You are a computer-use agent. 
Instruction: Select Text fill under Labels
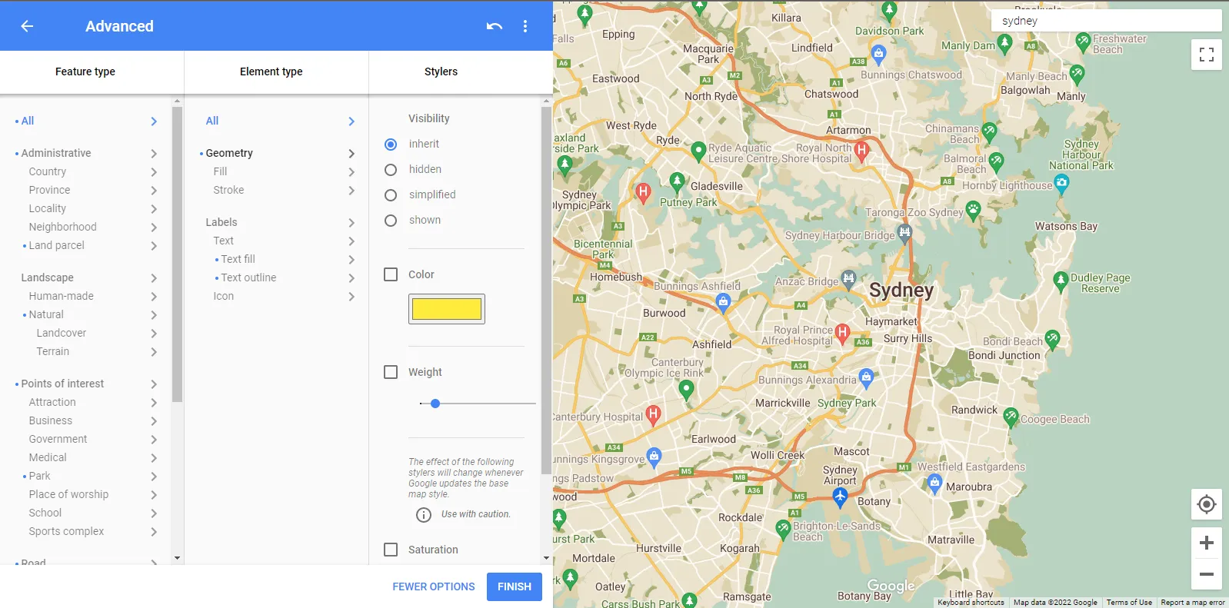click(238, 259)
